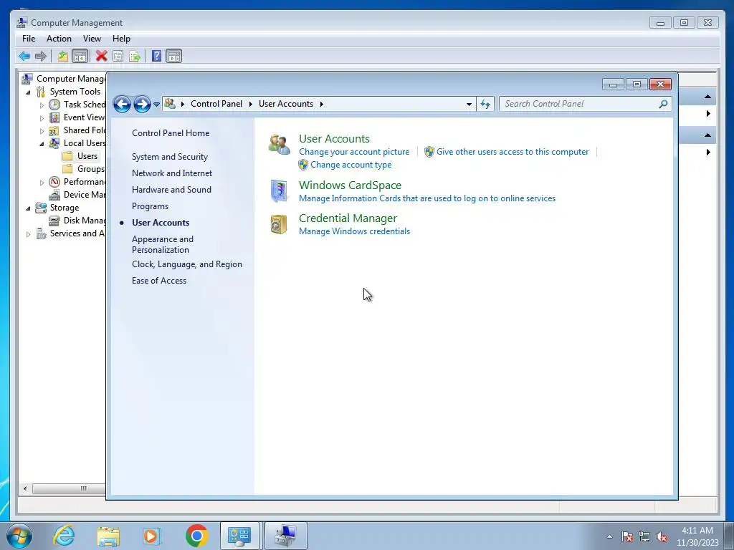Open Windows Explorer from the taskbar
The width and height of the screenshot is (734, 550).
pos(108,536)
